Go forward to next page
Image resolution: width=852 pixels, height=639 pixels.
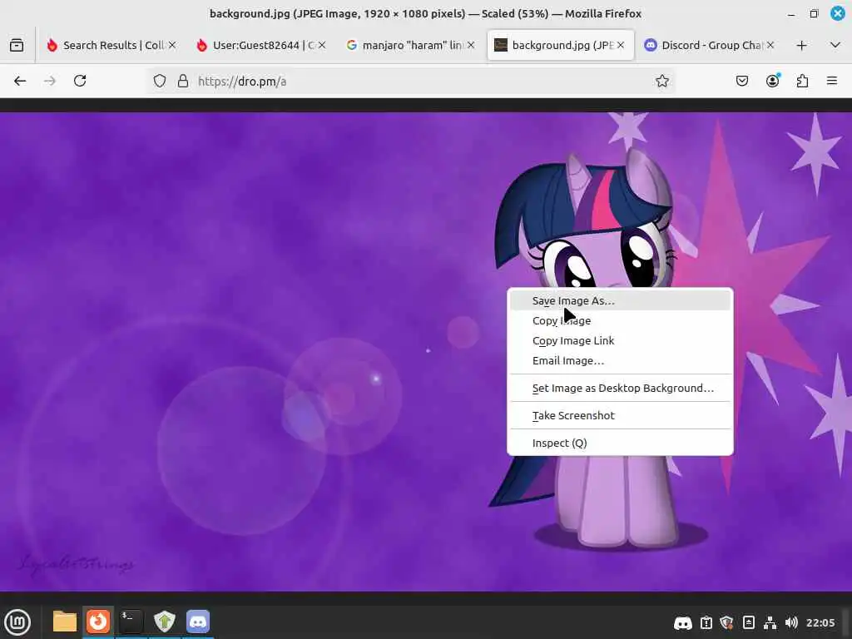(50, 81)
